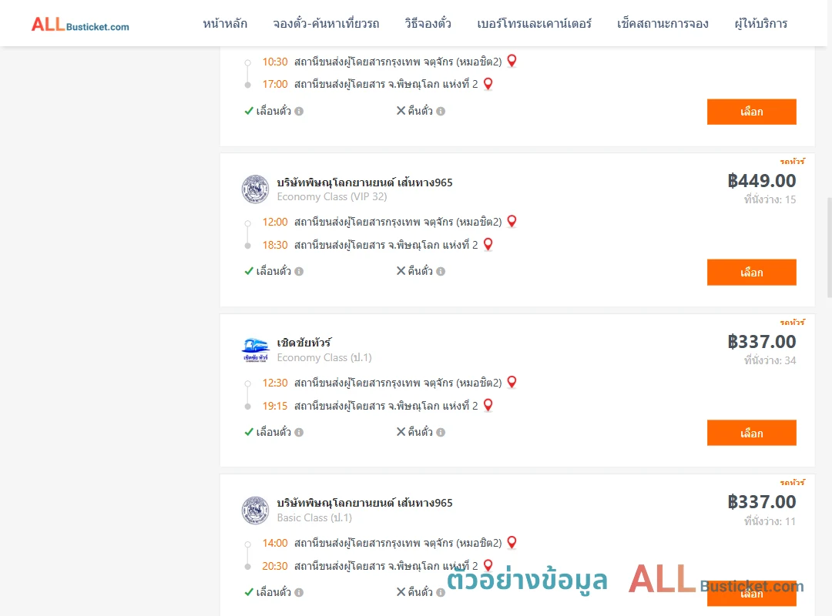Click the 20:30 arrival time
832x616 pixels.
pyautogui.click(x=275, y=566)
